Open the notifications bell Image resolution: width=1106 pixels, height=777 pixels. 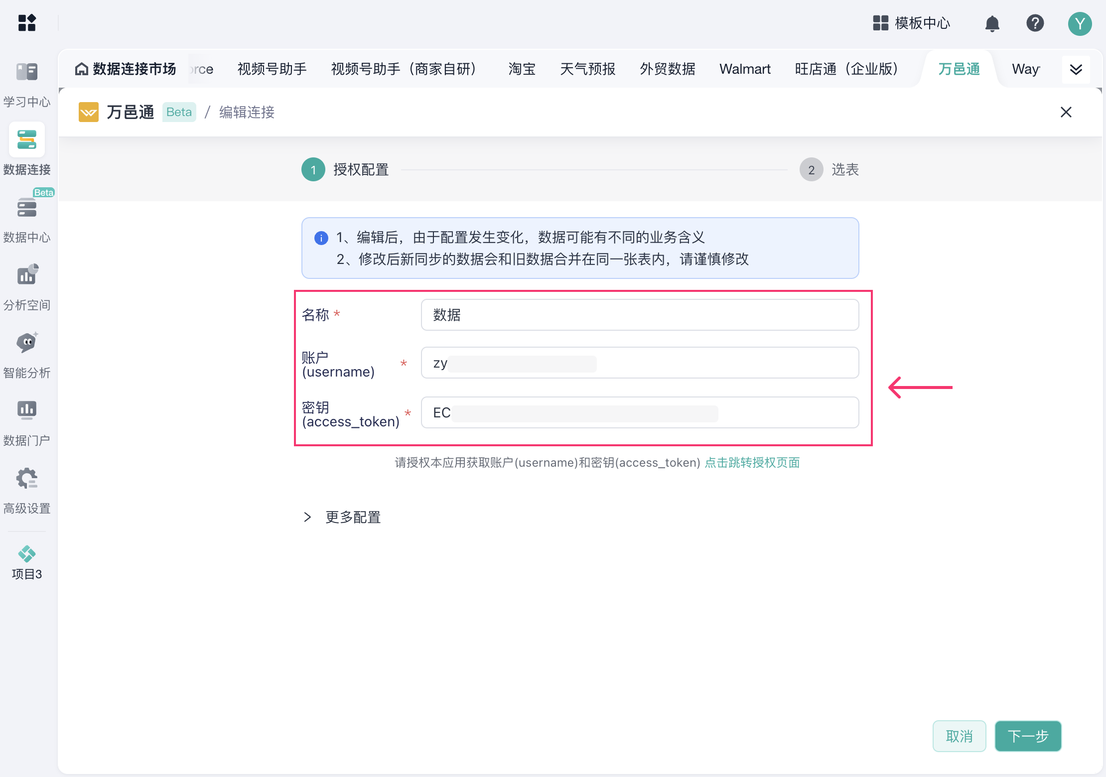992,23
